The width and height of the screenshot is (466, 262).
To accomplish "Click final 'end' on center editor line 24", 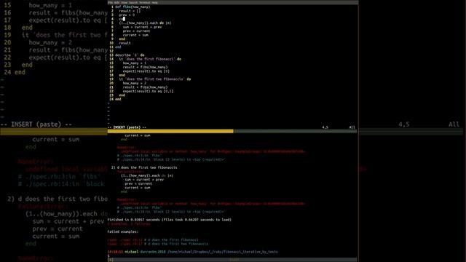I will coord(118,99).
